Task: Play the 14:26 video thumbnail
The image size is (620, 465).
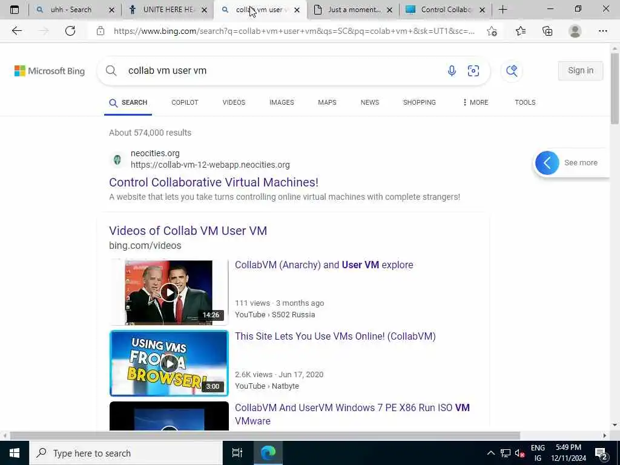Action: coord(169,292)
